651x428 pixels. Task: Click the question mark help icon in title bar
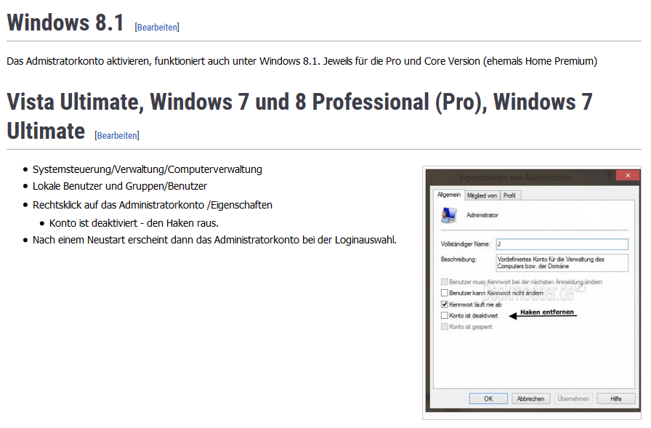(609, 176)
